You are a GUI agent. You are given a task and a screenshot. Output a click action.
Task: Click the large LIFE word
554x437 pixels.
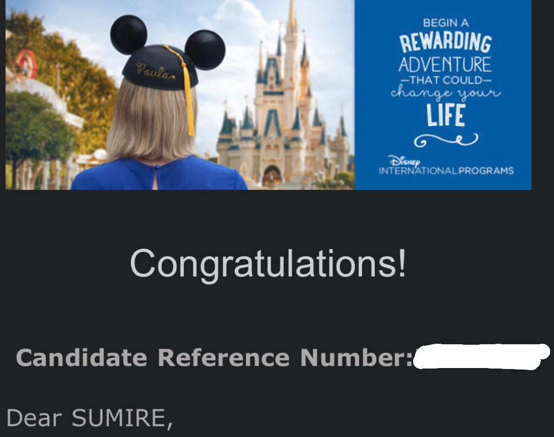pos(446,116)
